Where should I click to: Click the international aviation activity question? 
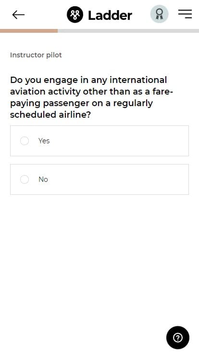91,97
